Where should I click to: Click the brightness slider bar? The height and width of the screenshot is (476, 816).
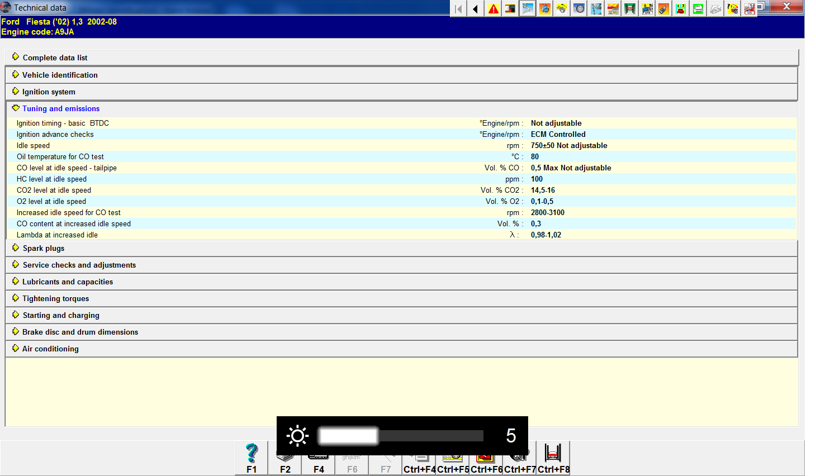coord(400,436)
